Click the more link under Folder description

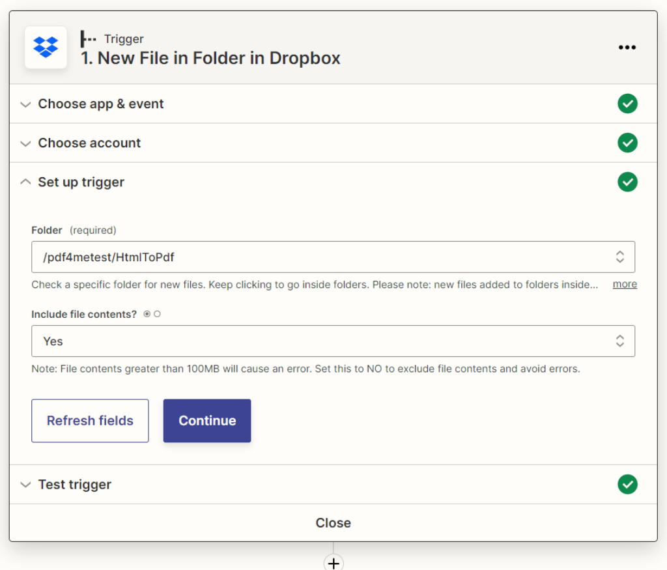[625, 284]
